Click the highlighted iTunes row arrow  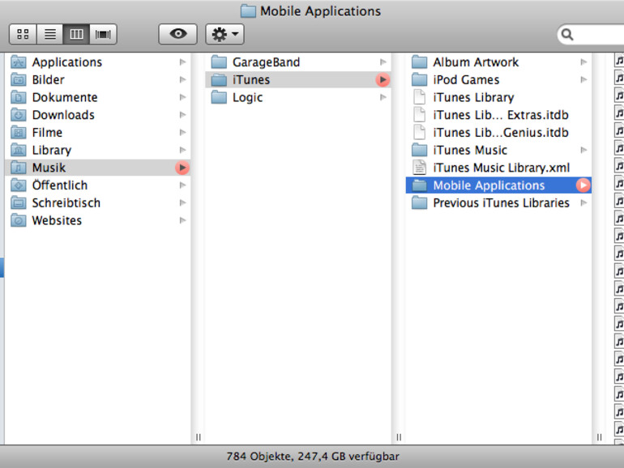point(383,79)
